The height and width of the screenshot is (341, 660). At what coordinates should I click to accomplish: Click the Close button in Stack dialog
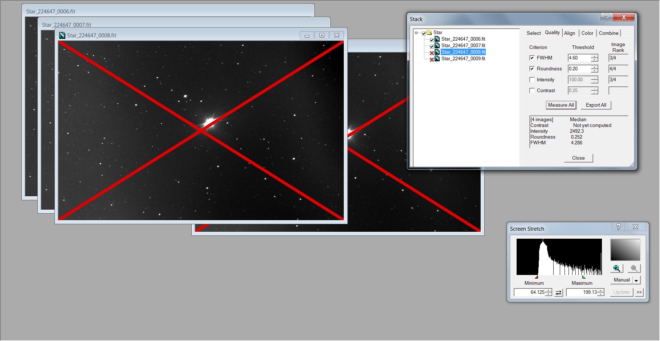click(x=578, y=158)
